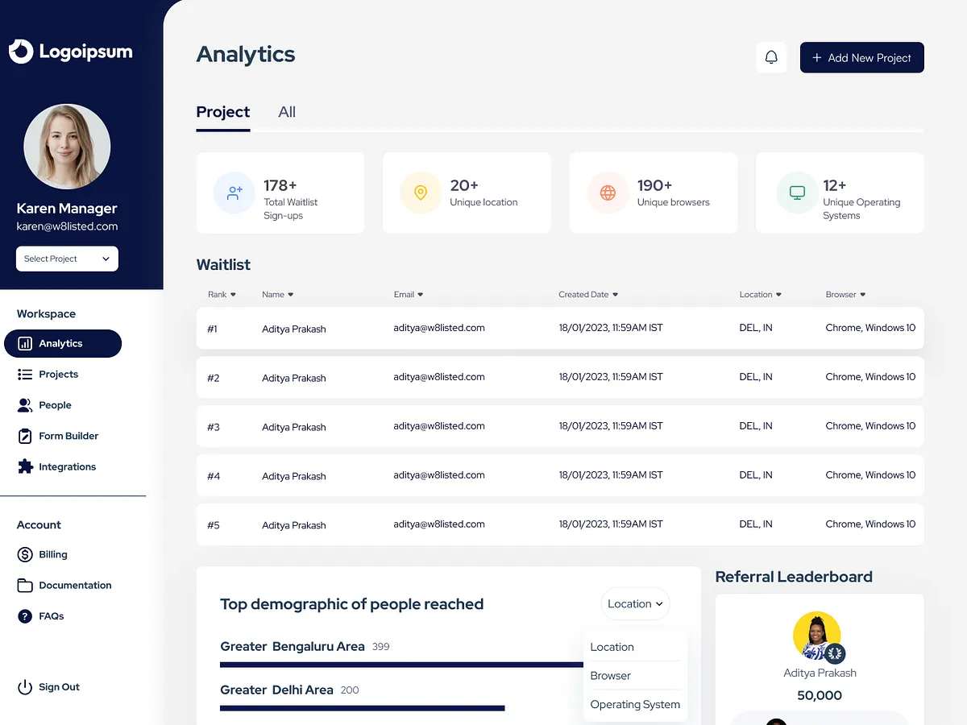Click the Unique location pin icon
The image size is (967, 725).
pos(420,193)
